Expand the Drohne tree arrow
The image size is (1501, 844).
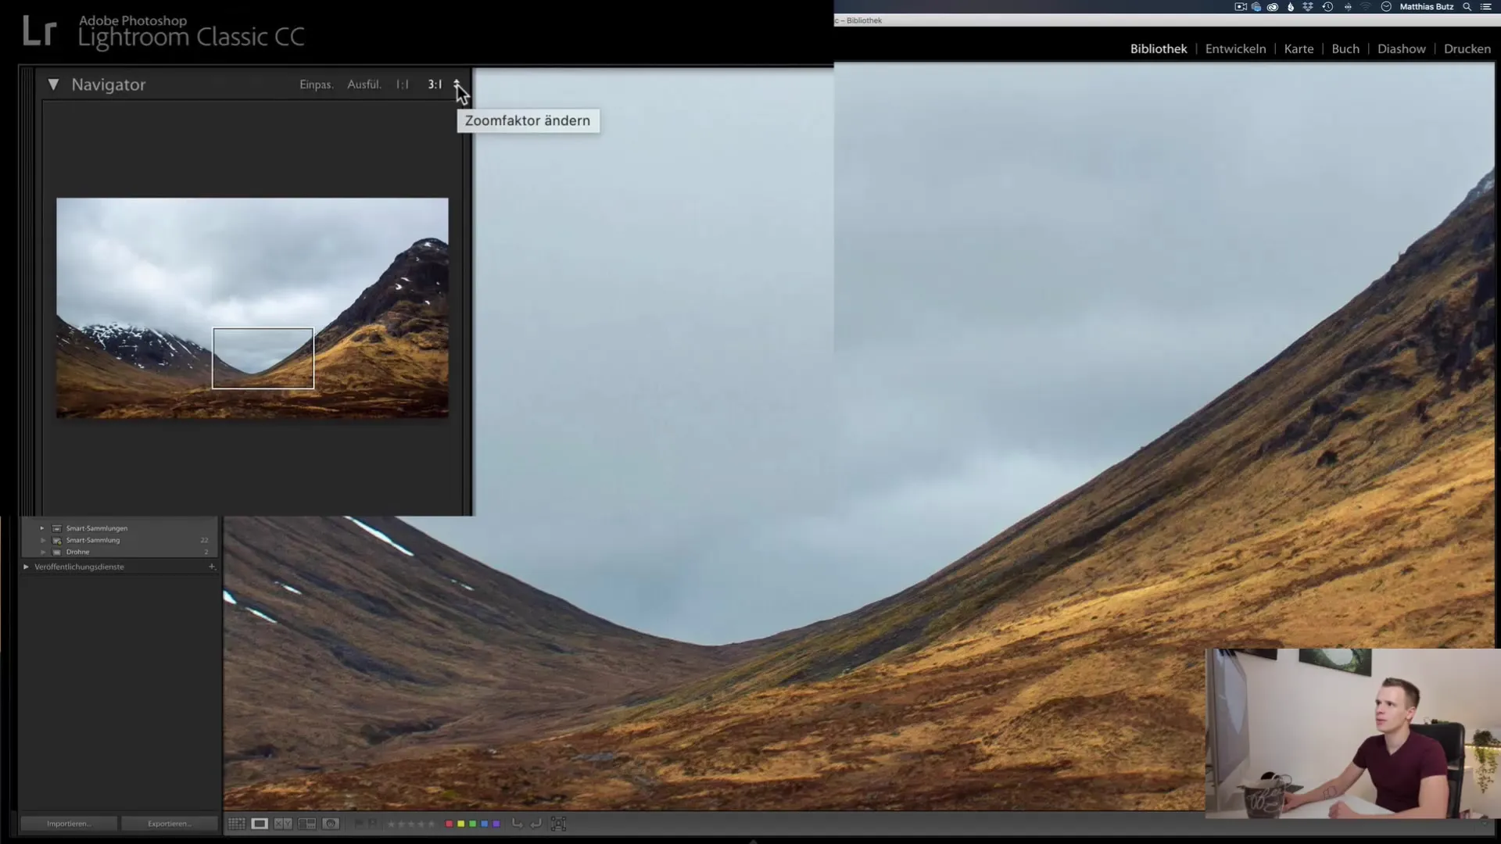[x=42, y=552]
